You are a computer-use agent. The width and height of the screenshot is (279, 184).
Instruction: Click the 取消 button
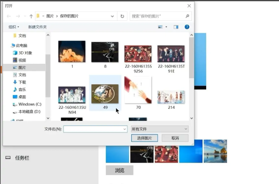coord(175,138)
